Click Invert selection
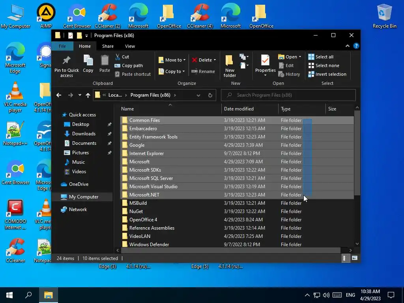Viewport: 404px width, 303px height. pos(327,74)
